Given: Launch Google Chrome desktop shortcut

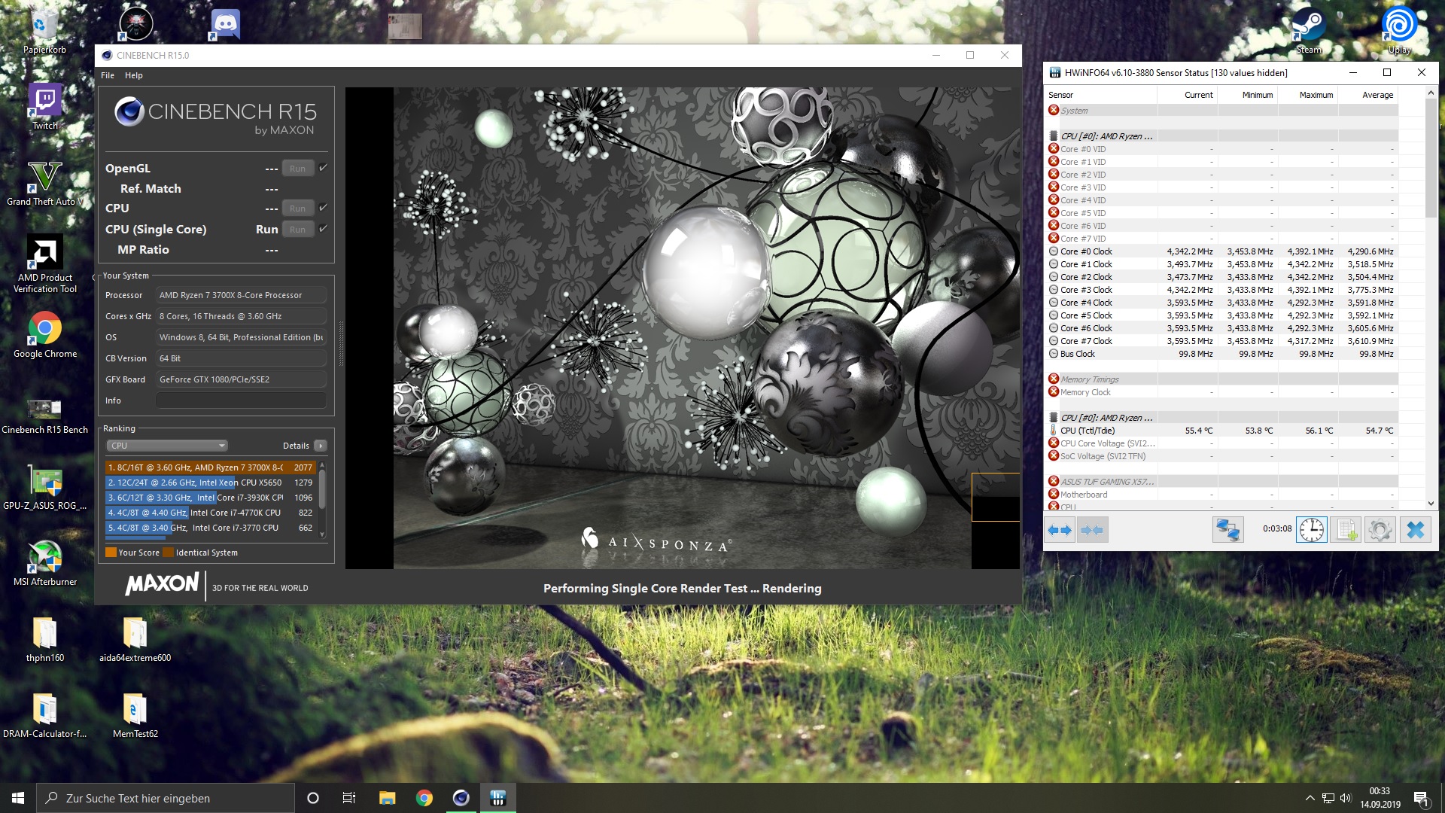Looking at the screenshot, I should click(x=44, y=335).
